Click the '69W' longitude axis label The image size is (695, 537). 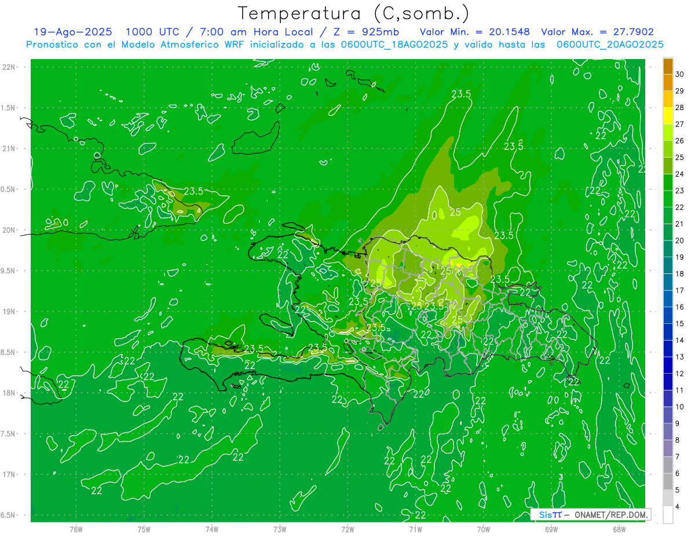pos(551,529)
